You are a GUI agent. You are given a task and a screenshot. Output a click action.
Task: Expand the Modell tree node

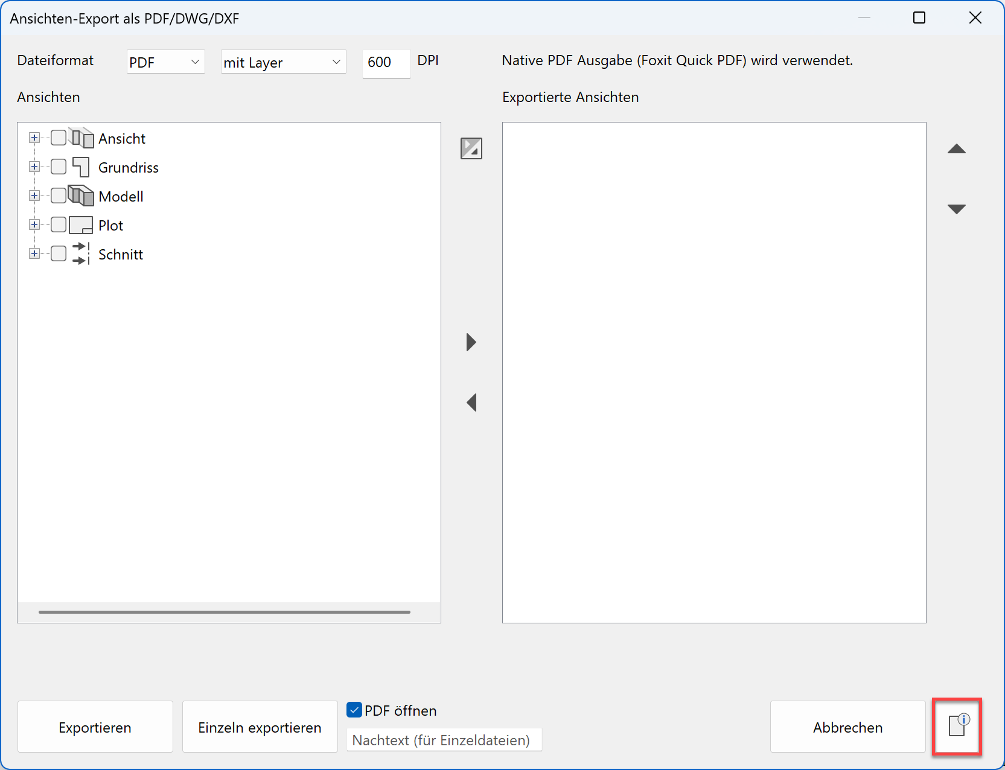pos(34,195)
